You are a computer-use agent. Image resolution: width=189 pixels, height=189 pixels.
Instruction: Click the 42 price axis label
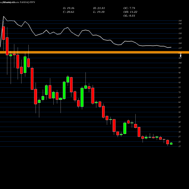coord(180,122)
